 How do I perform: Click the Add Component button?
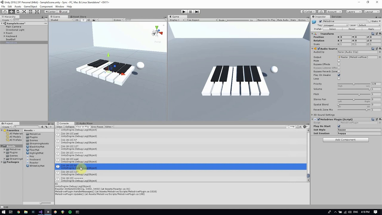(x=345, y=140)
